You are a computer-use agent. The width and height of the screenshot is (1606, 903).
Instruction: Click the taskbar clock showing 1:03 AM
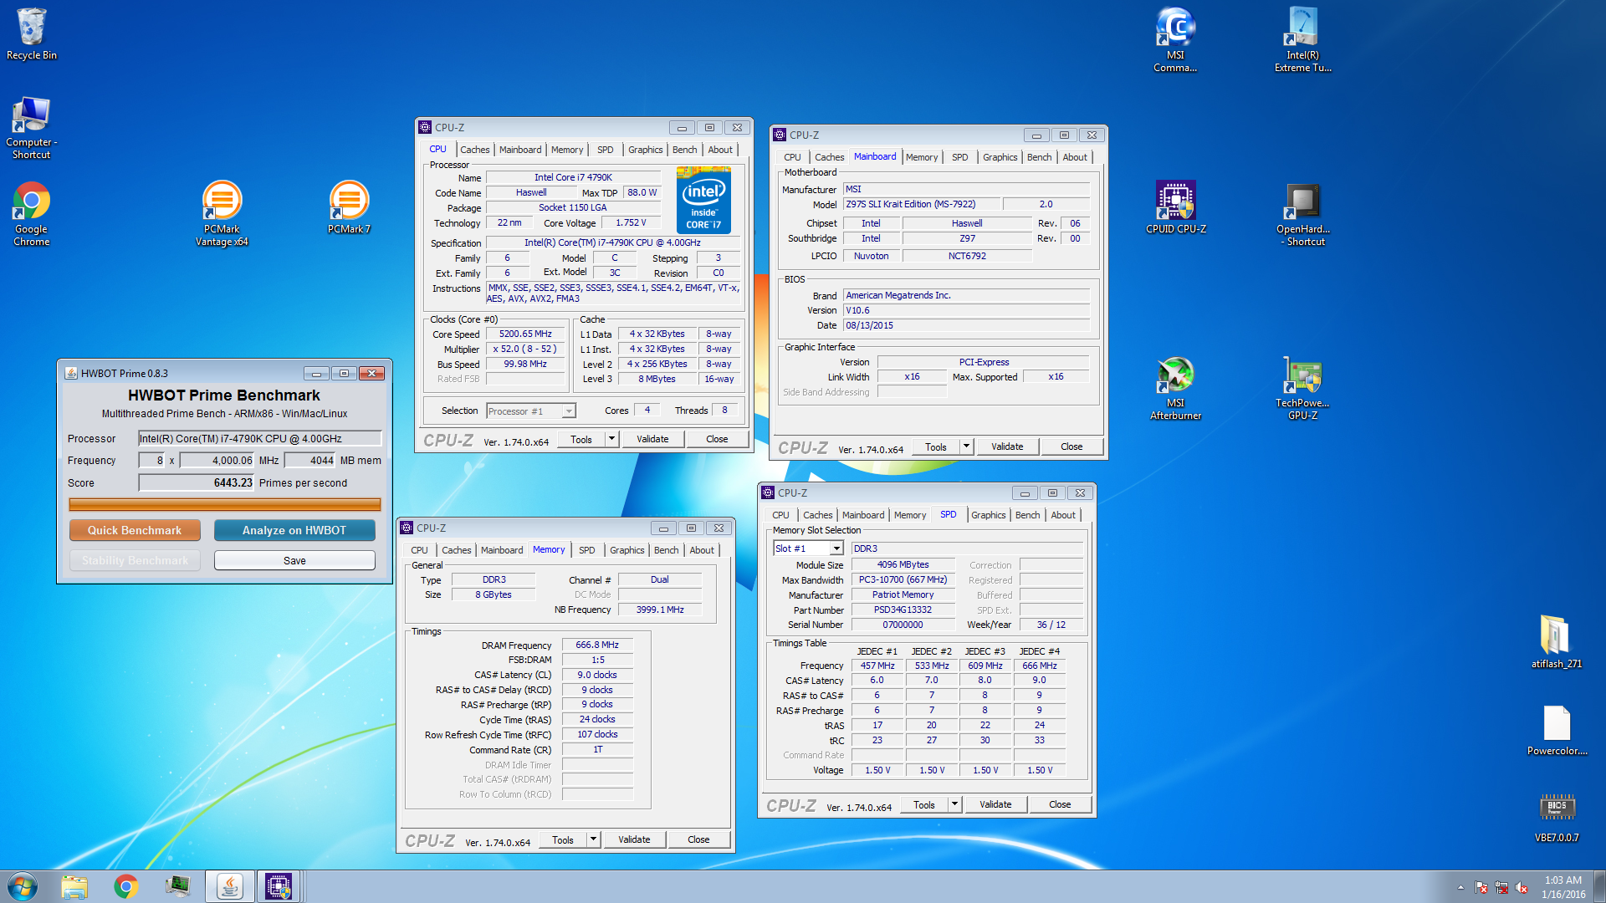tap(1563, 887)
